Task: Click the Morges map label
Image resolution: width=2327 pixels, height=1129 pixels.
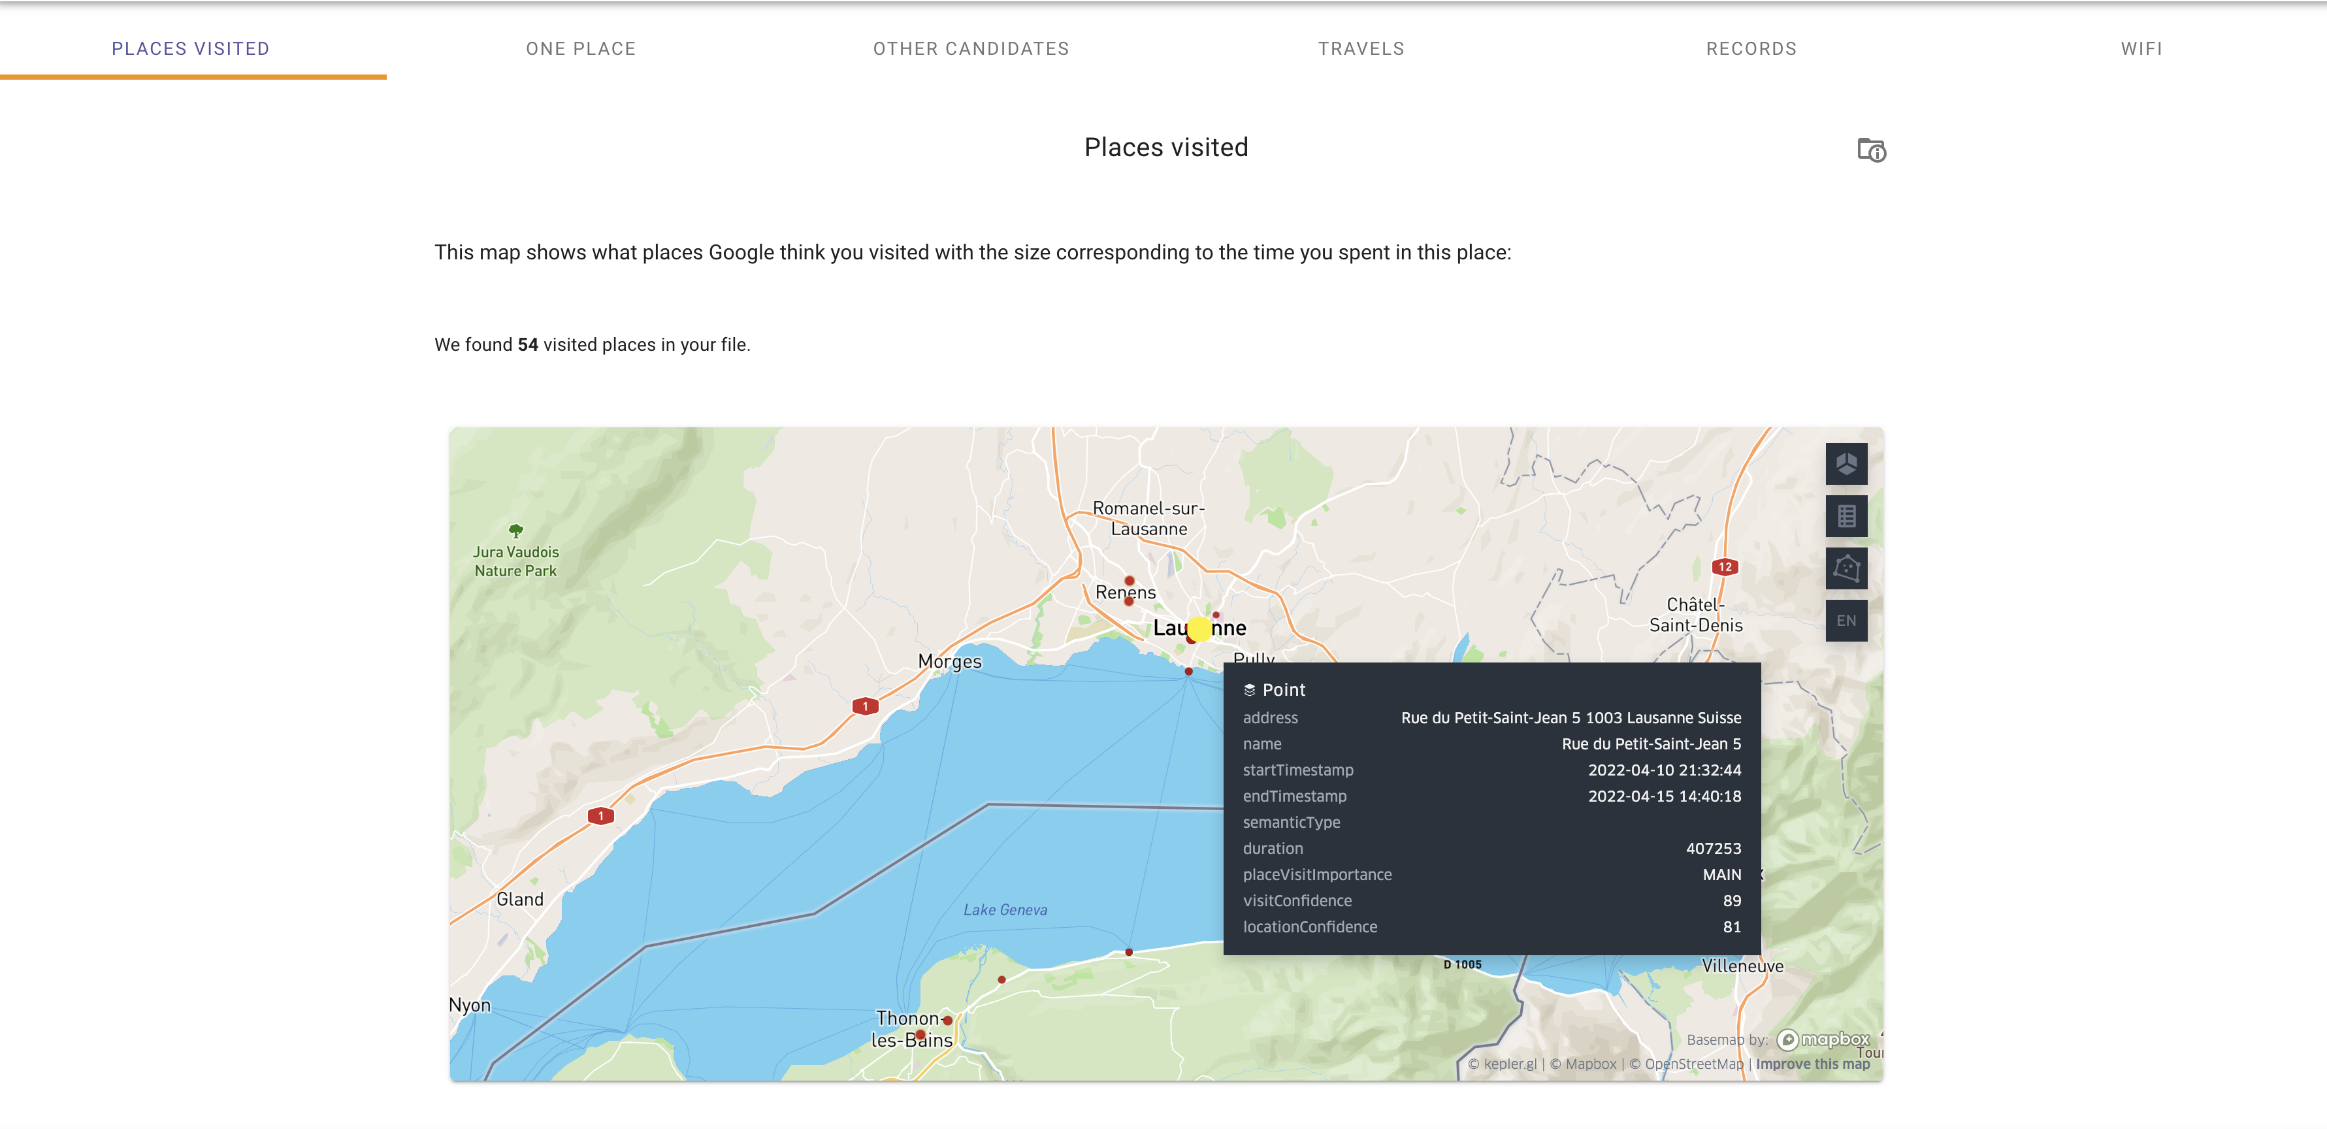Action: pos(949,662)
